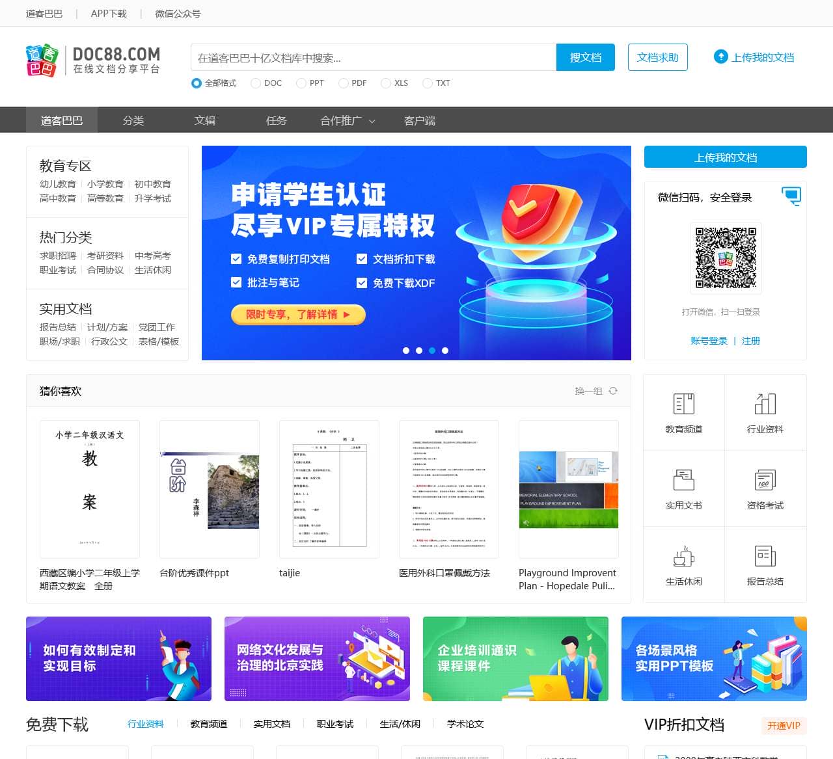Select the XLS format radio button
Viewport: 833px width, 759px height.
386,83
